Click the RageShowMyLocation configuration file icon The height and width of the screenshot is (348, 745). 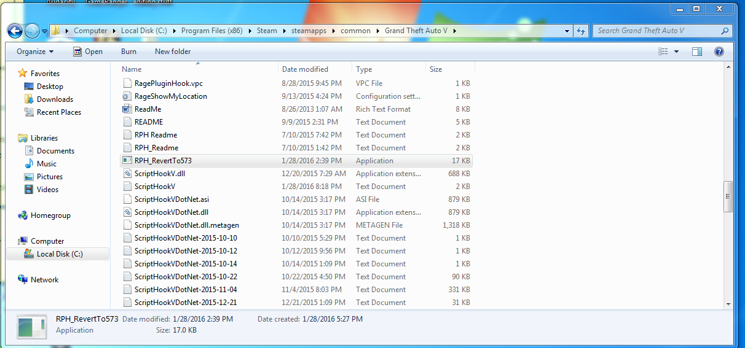127,96
